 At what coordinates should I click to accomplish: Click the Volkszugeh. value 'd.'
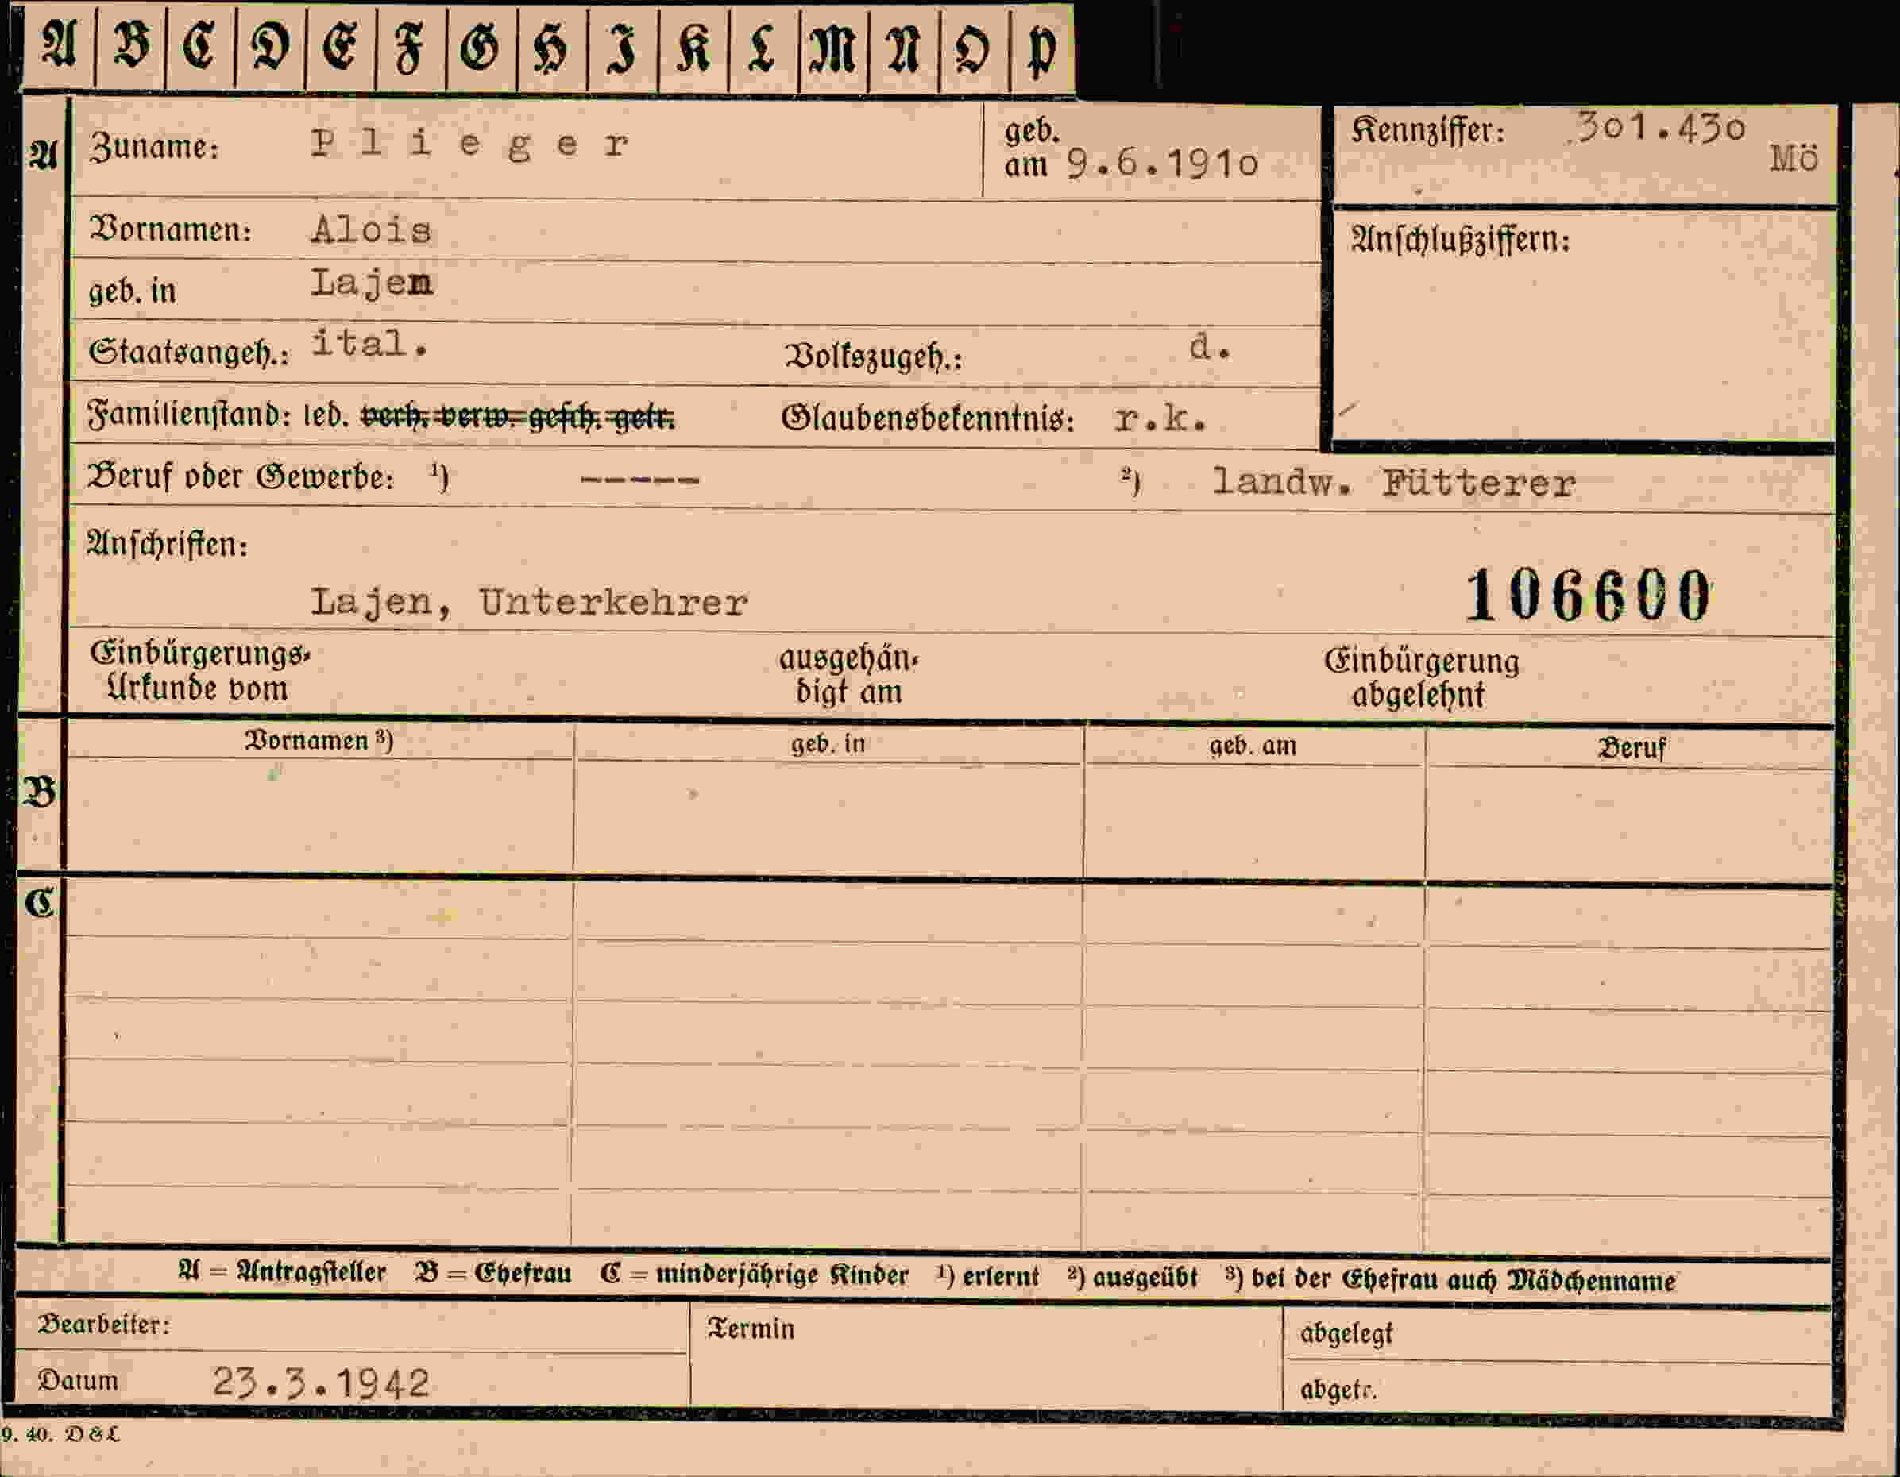(1210, 347)
